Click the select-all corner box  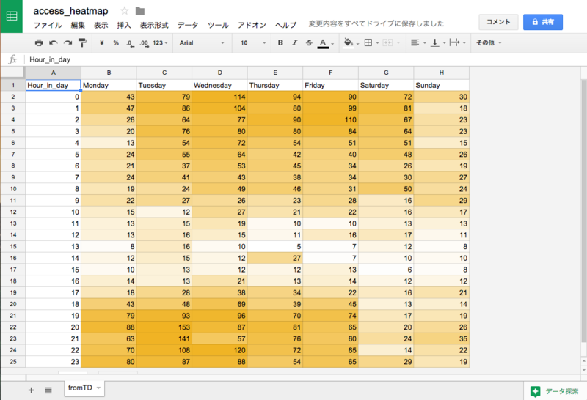[x=12, y=73]
